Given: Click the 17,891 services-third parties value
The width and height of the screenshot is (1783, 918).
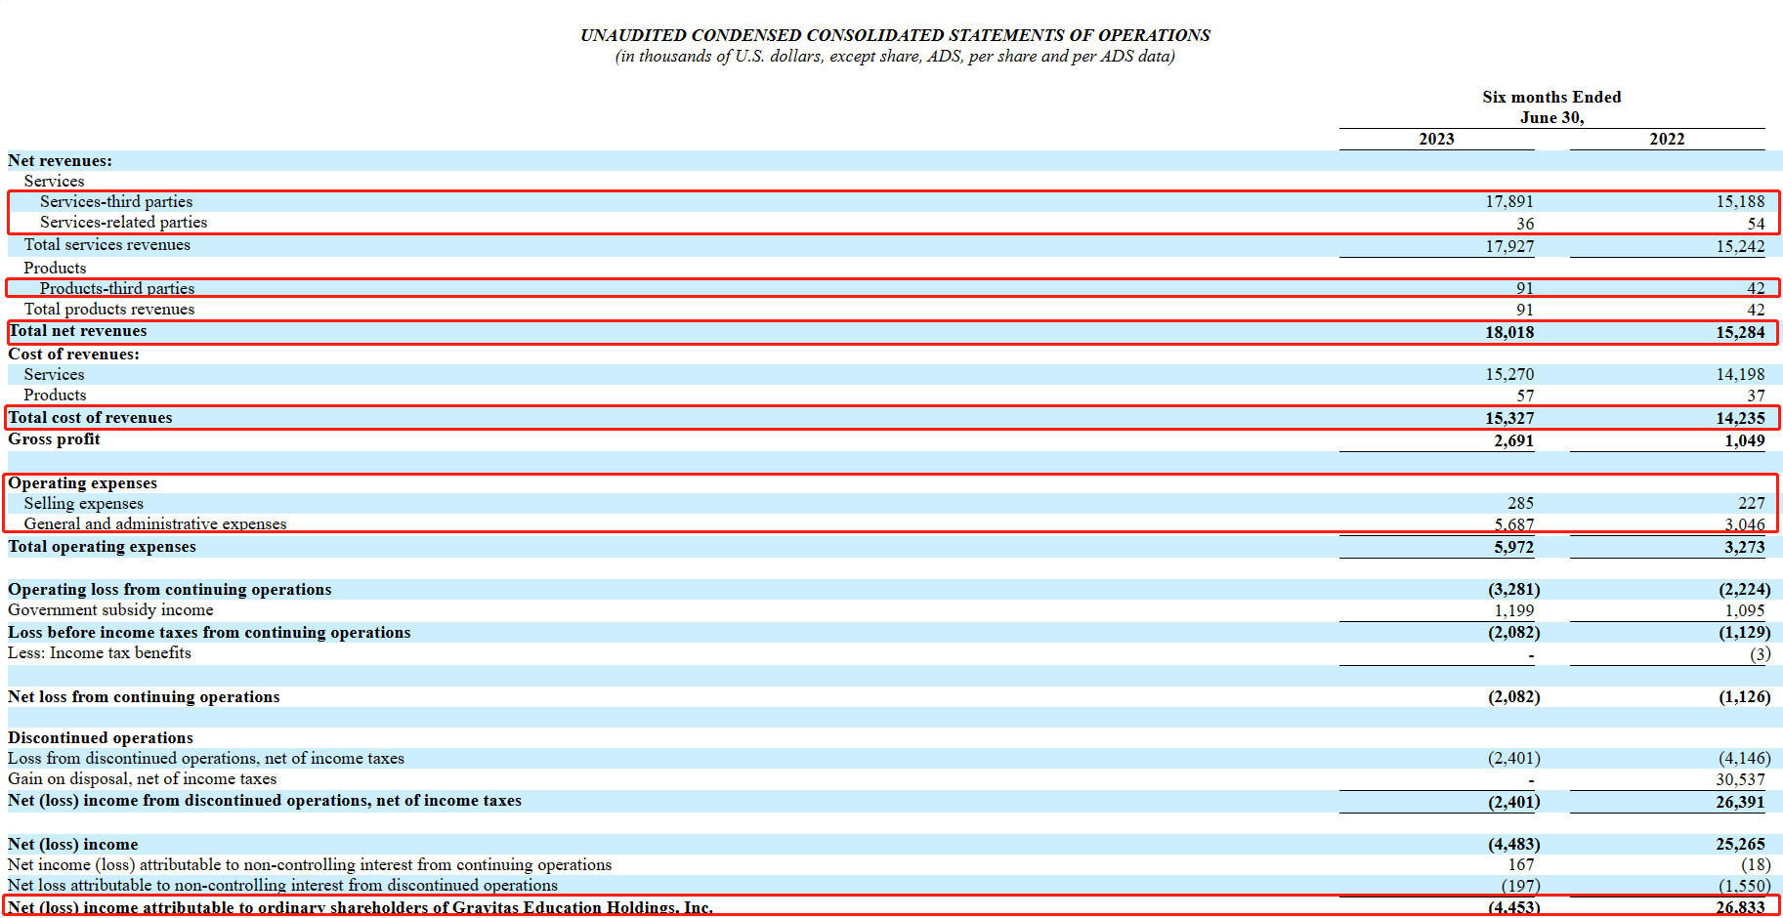Looking at the screenshot, I should (1509, 202).
